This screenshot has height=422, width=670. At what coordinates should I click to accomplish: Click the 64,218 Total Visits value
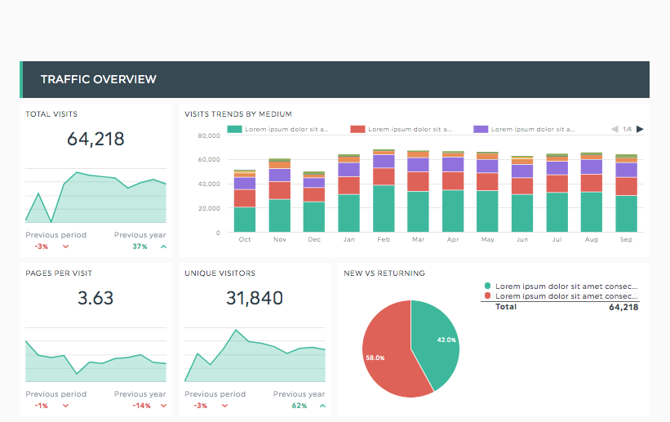click(96, 139)
